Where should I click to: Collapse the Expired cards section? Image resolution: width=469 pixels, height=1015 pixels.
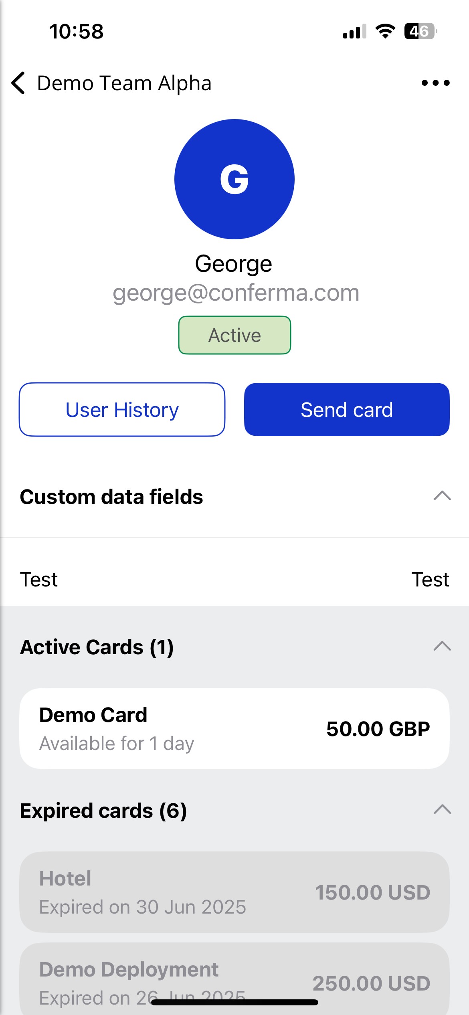point(442,810)
